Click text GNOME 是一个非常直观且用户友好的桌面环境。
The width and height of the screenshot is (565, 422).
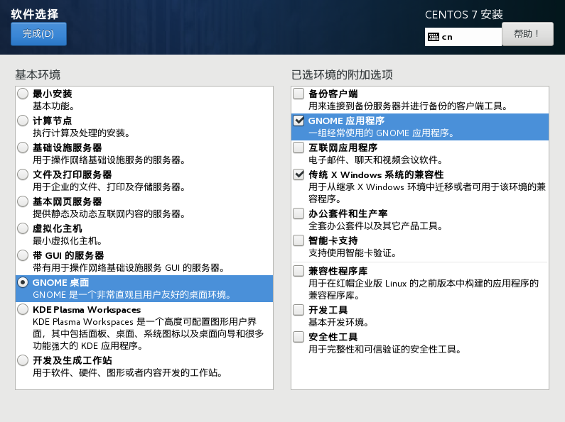tap(132, 295)
